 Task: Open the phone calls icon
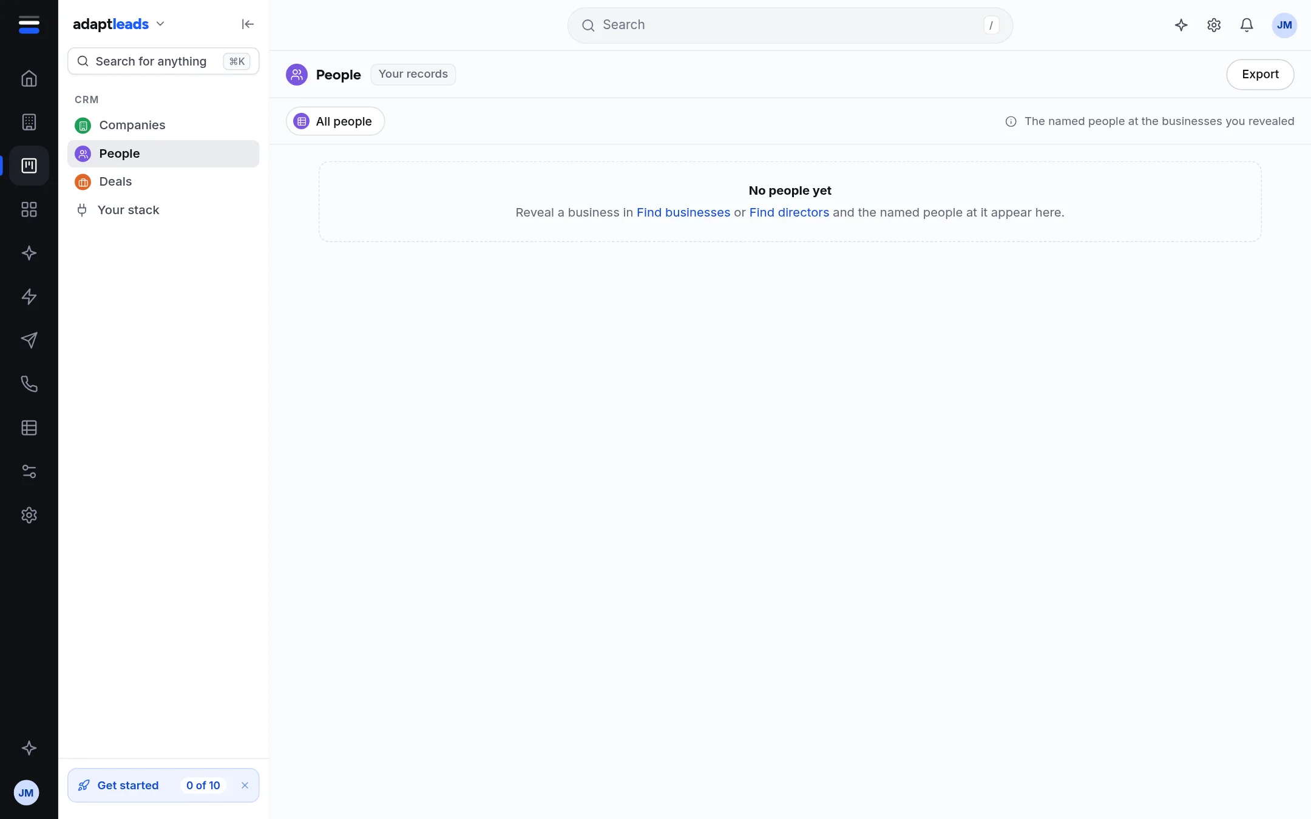point(29,384)
